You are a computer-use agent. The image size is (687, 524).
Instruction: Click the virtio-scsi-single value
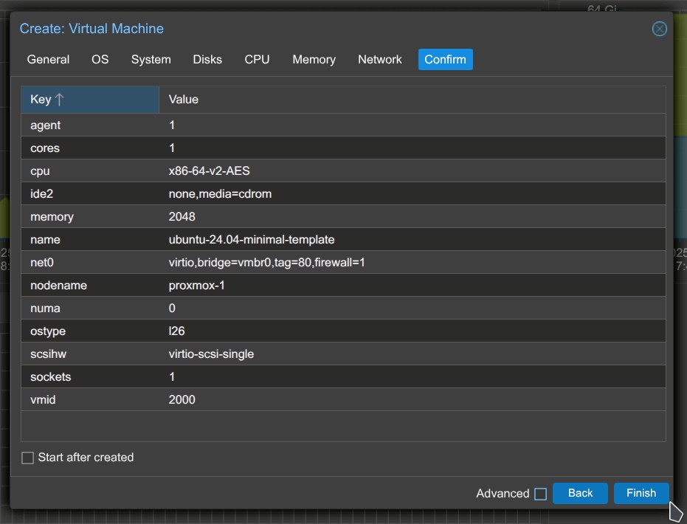click(211, 354)
